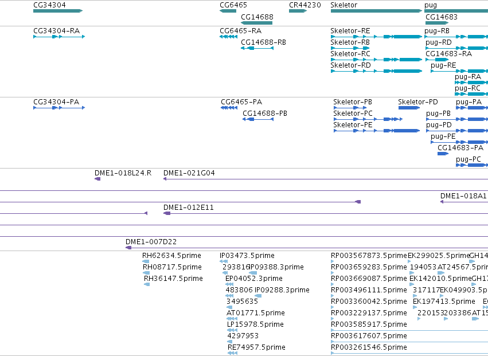
Task: Select transcript Skeletor-RD
Action: point(376,71)
